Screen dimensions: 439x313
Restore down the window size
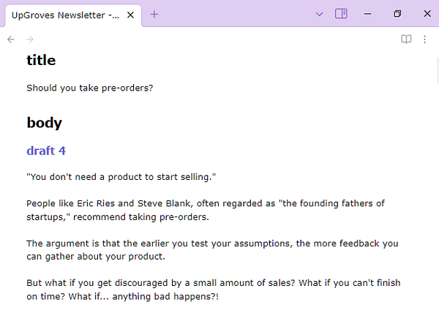397,14
